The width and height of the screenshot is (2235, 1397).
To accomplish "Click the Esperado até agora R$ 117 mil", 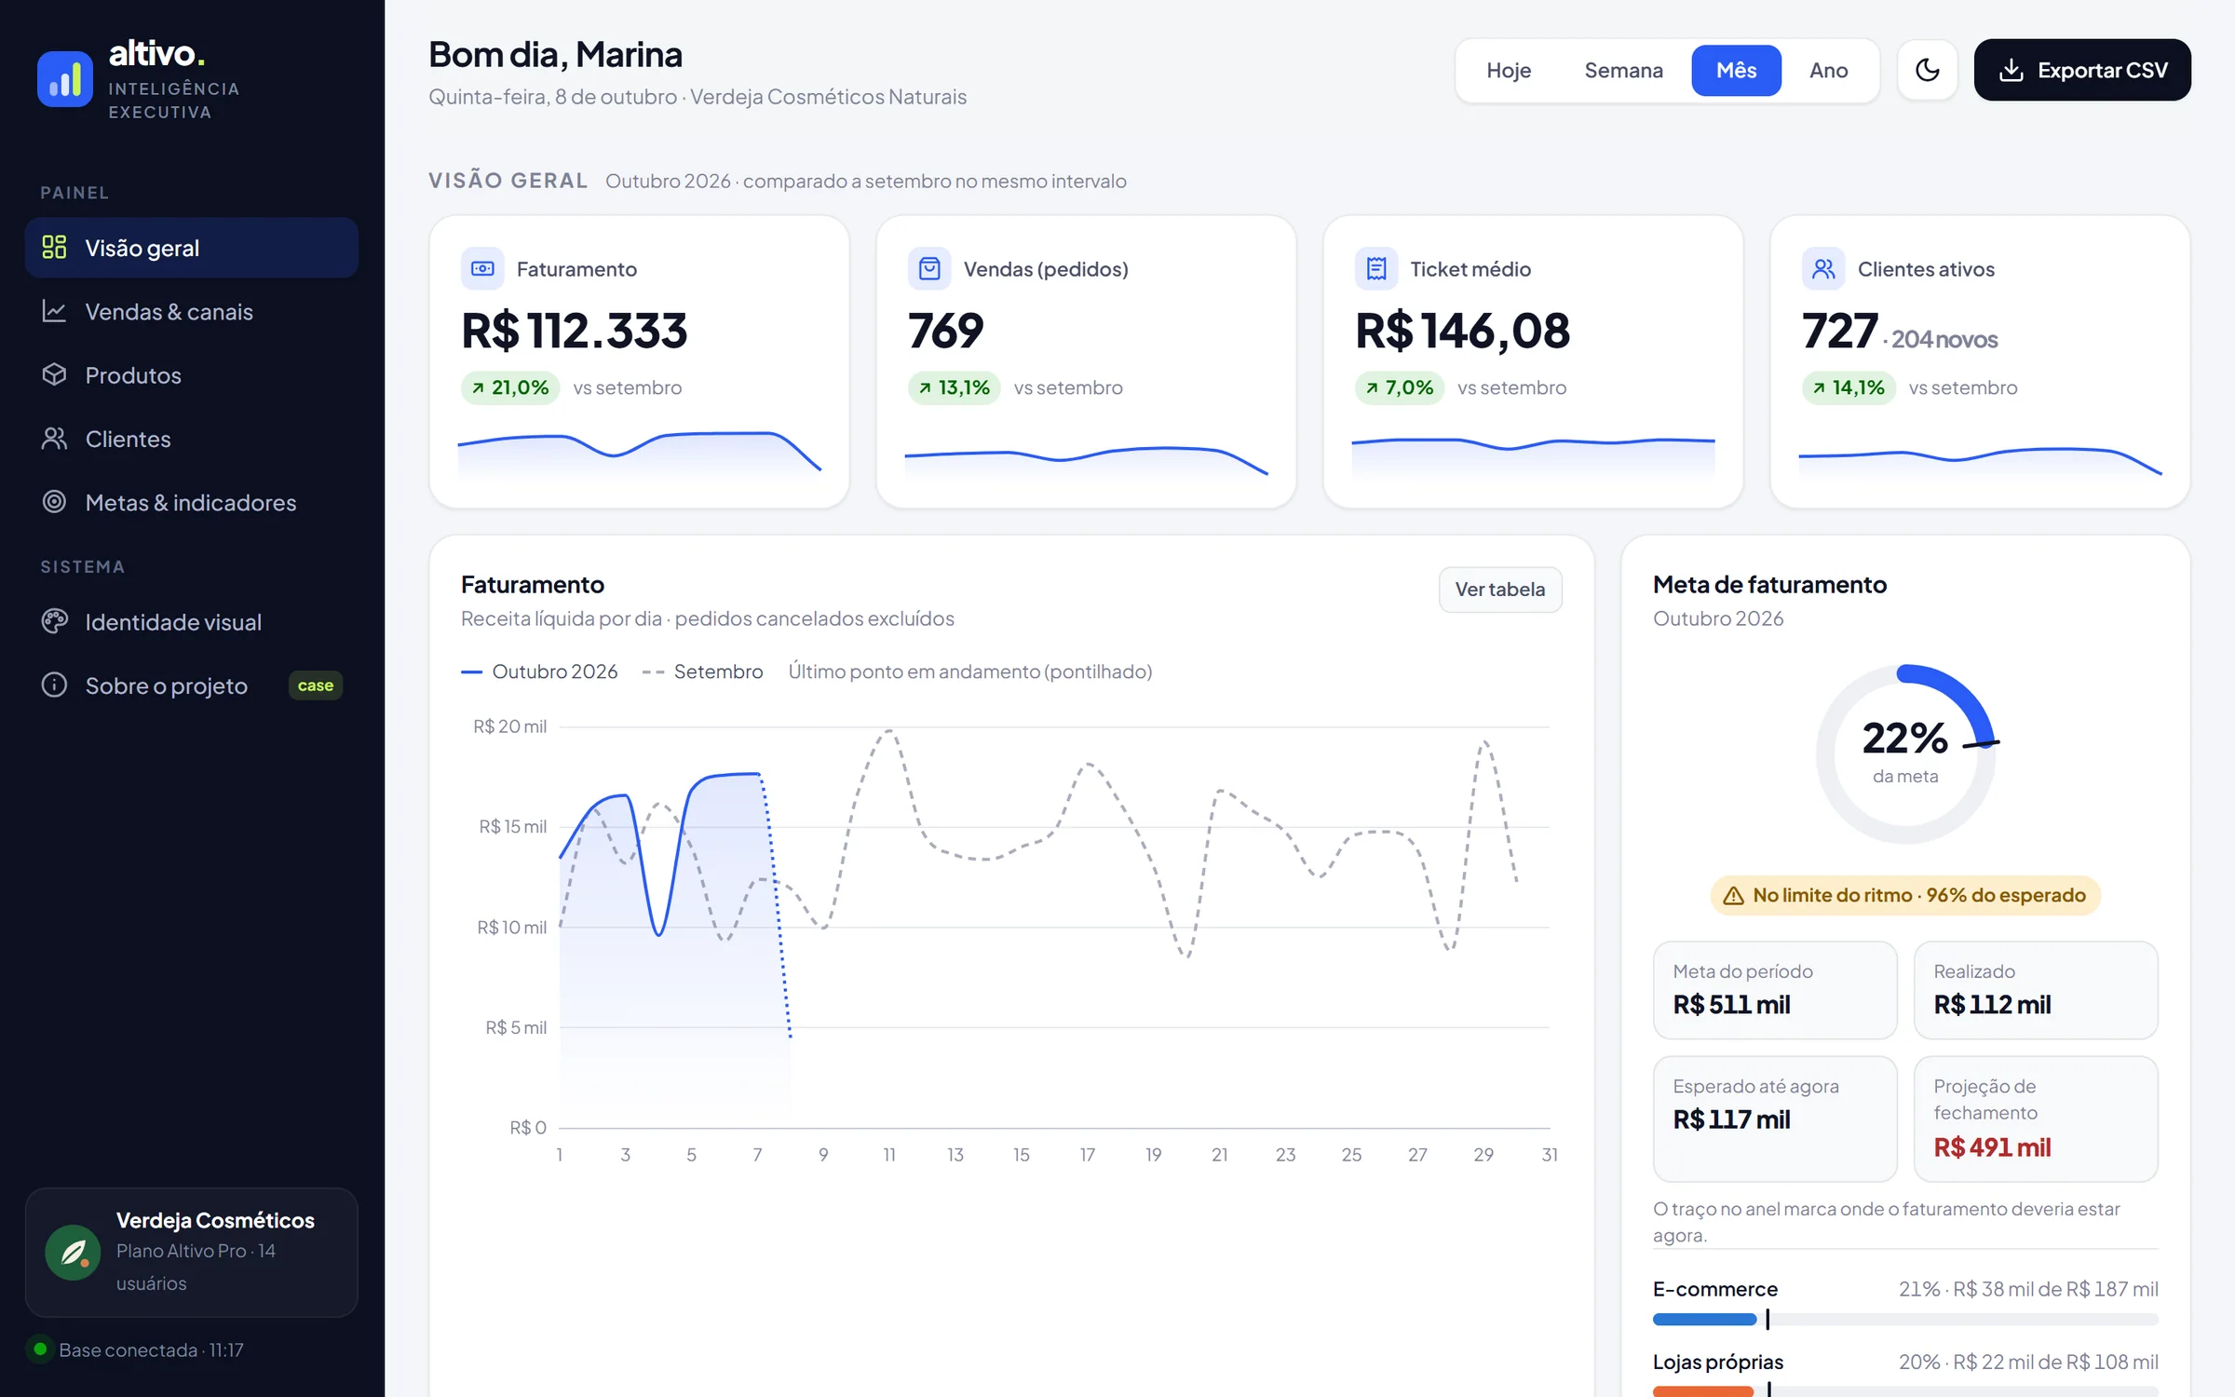I will [1775, 1119].
